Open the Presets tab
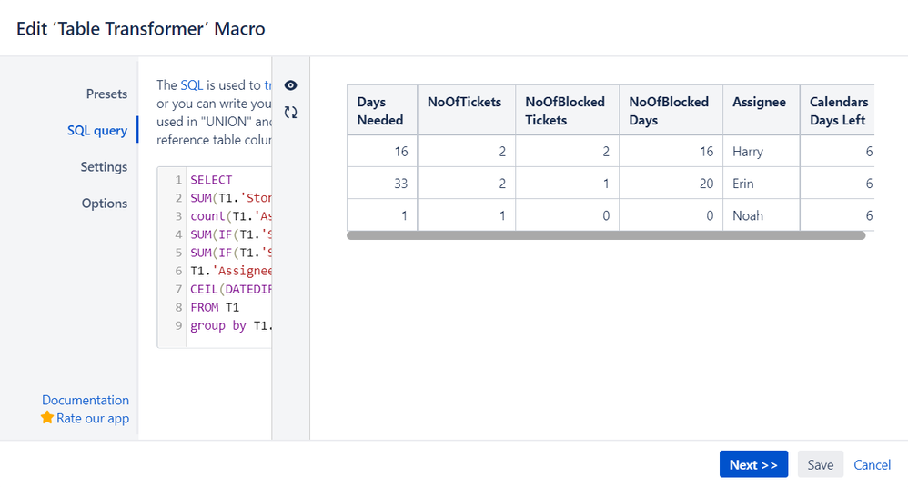The image size is (908, 487). pos(106,94)
